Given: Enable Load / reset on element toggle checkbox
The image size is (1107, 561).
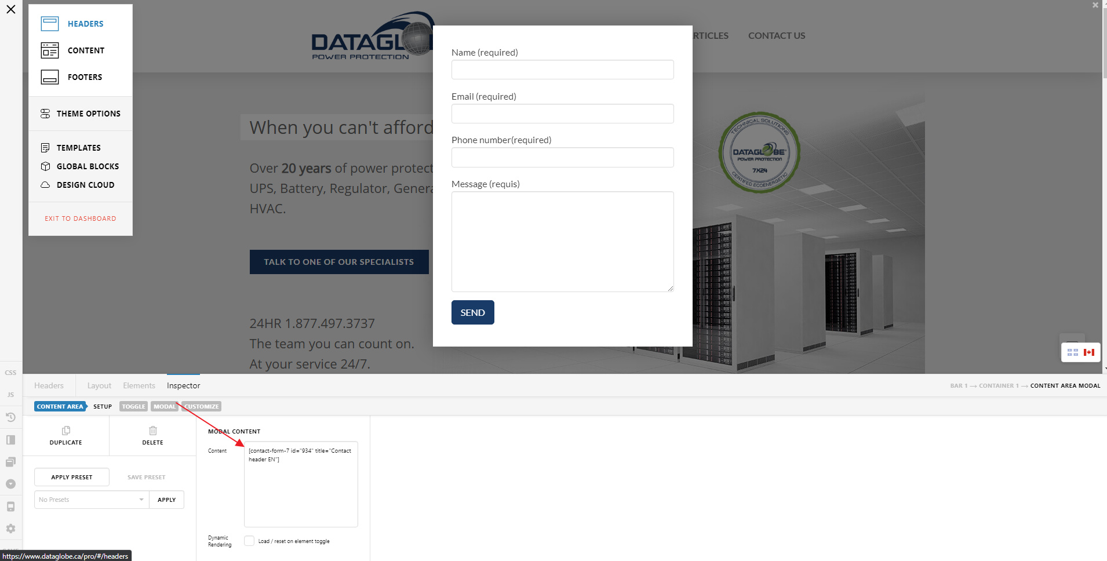Looking at the screenshot, I should pyautogui.click(x=249, y=541).
